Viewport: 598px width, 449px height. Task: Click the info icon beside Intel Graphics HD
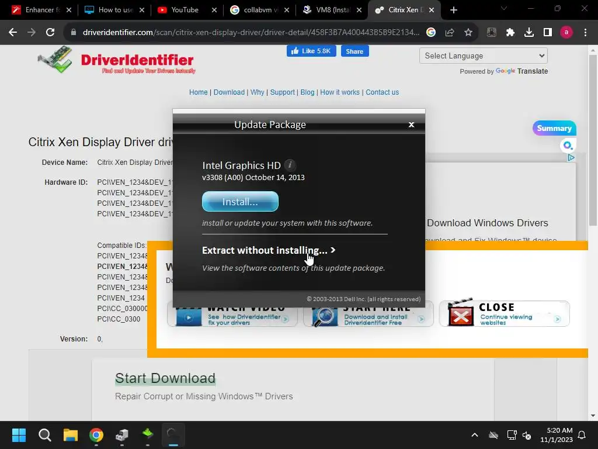point(290,165)
